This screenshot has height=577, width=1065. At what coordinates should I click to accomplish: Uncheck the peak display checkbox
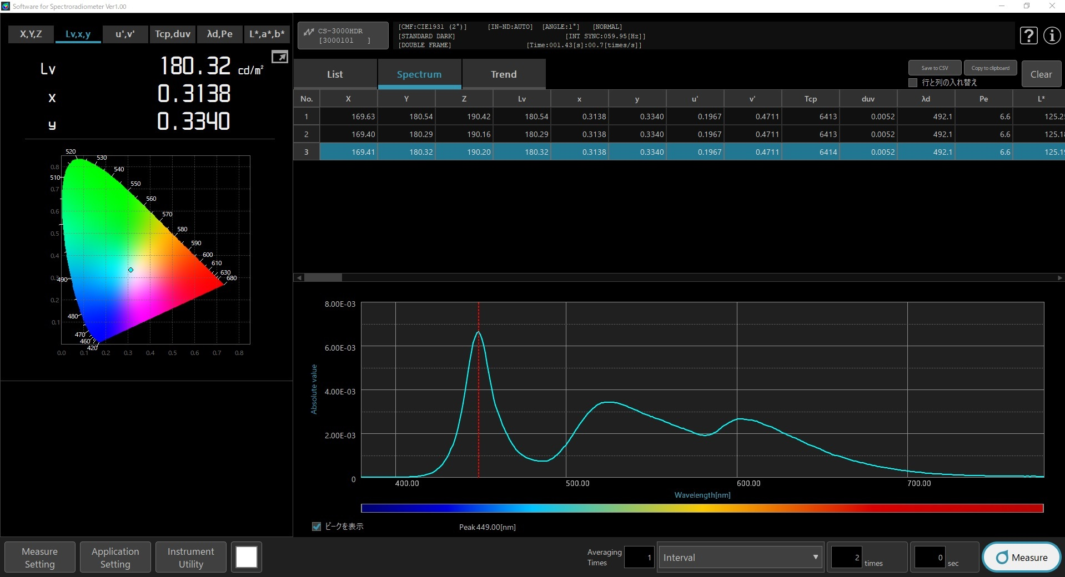[x=317, y=527]
